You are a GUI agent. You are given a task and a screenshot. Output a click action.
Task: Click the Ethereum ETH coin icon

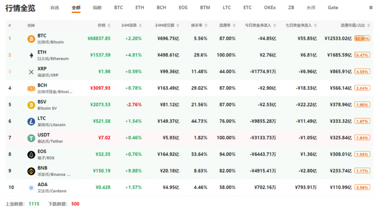coord(31,55)
